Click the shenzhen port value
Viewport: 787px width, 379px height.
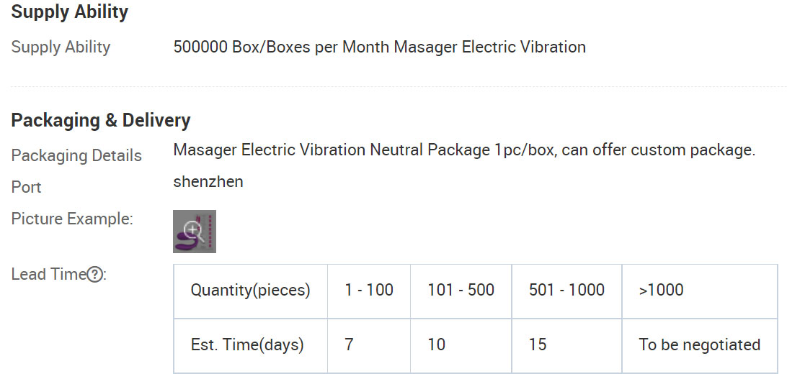(x=208, y=182)
